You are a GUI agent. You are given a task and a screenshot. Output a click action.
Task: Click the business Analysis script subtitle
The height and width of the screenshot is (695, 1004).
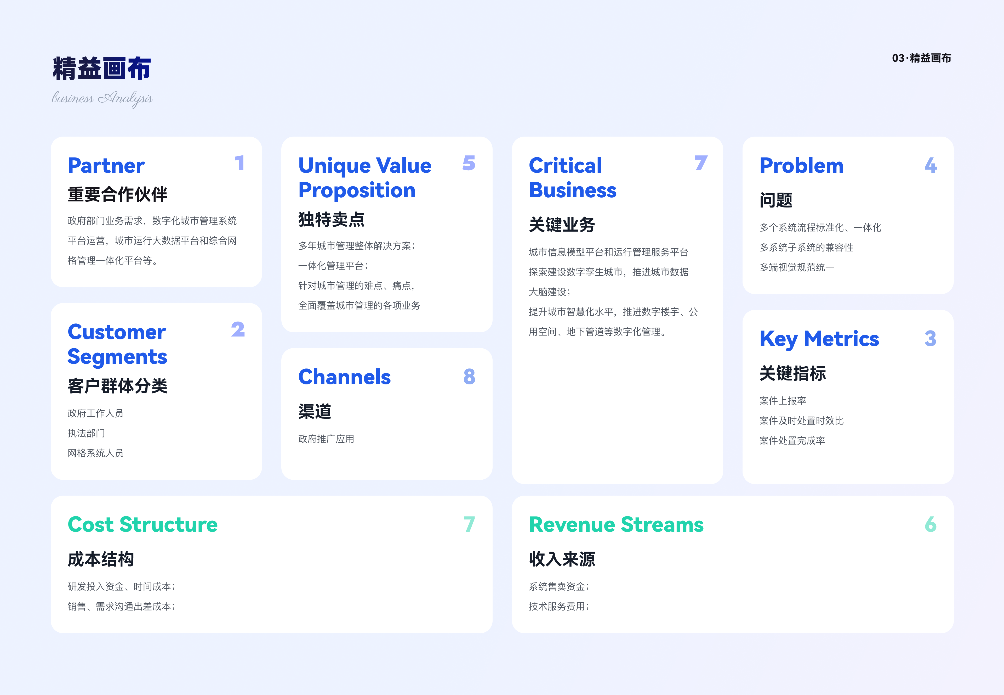102,98
